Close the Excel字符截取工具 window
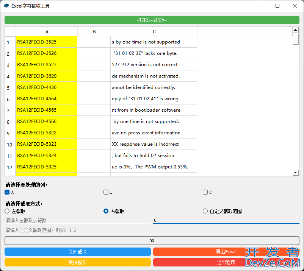The height and width of the screenshot is (271, 304). click(295, 6)
